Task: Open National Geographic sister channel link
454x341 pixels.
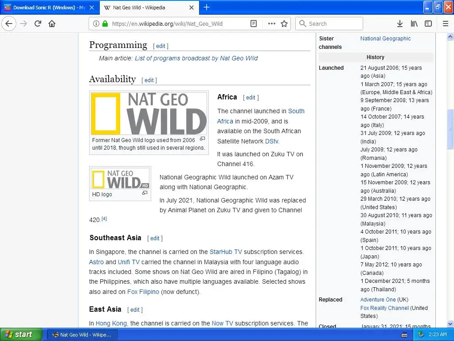Action: pyautogui.click(x=385, y=39)
